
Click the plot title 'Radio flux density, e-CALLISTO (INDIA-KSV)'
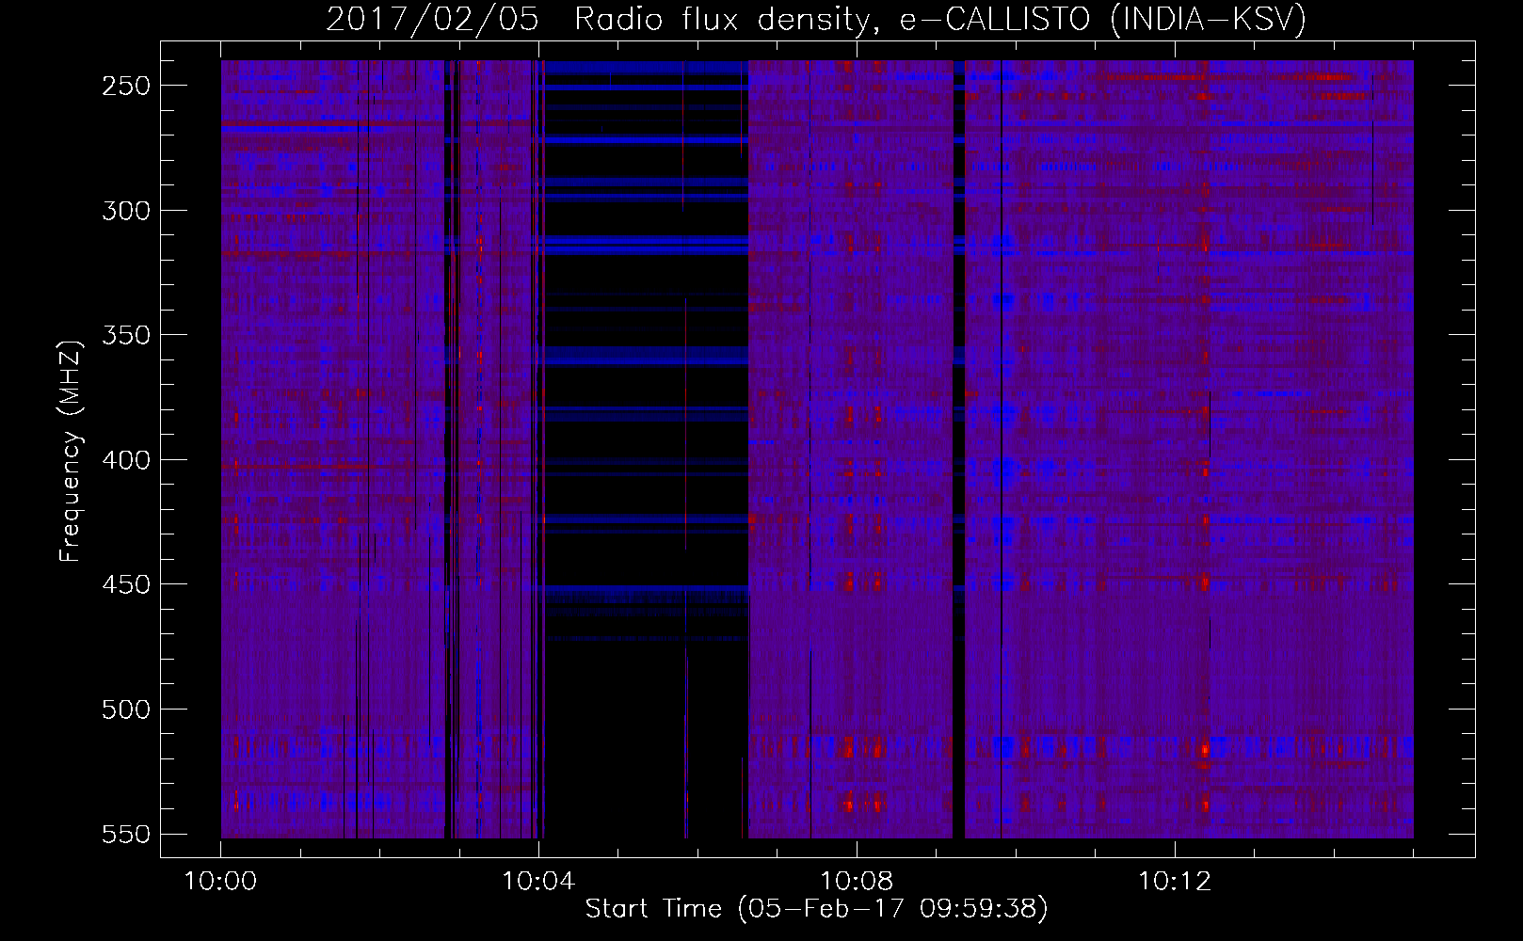(x=940, y=19)
